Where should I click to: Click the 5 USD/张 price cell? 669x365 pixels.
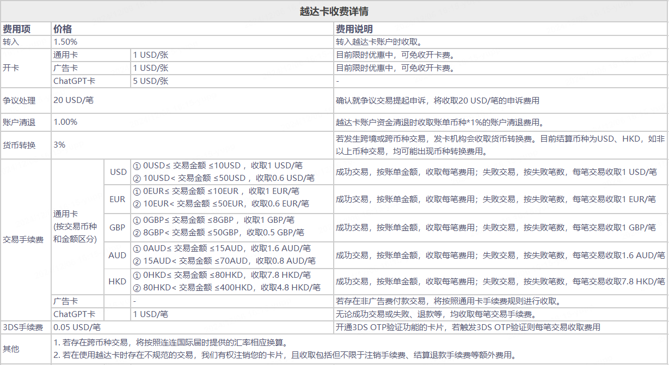tap(151, 81)
